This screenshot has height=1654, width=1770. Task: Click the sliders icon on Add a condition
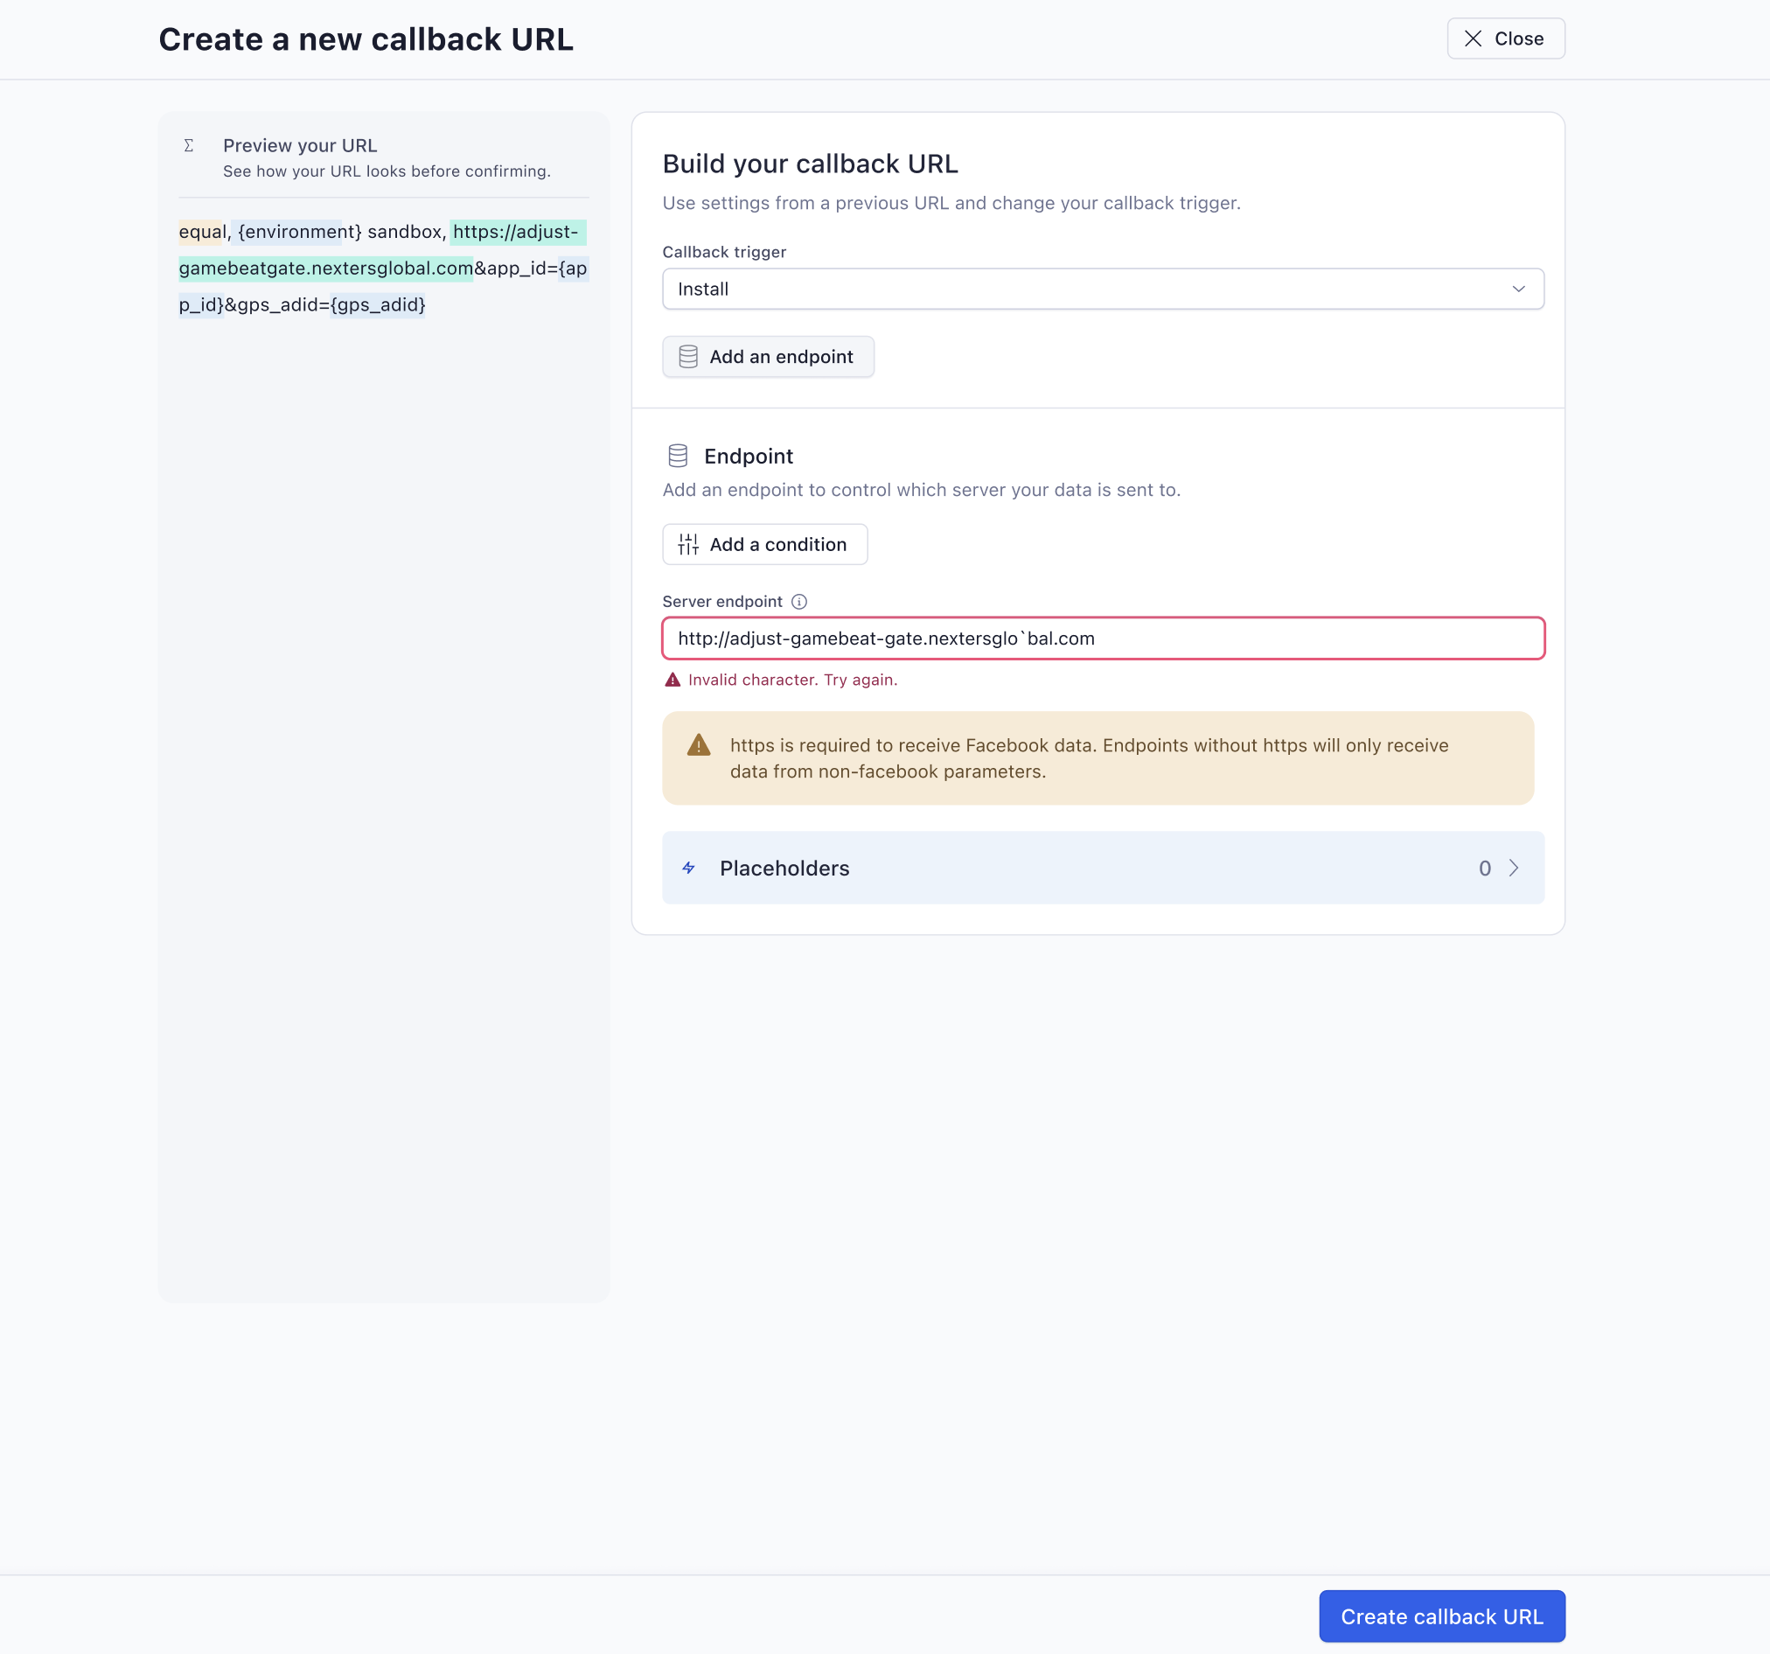tap(687, 543)
